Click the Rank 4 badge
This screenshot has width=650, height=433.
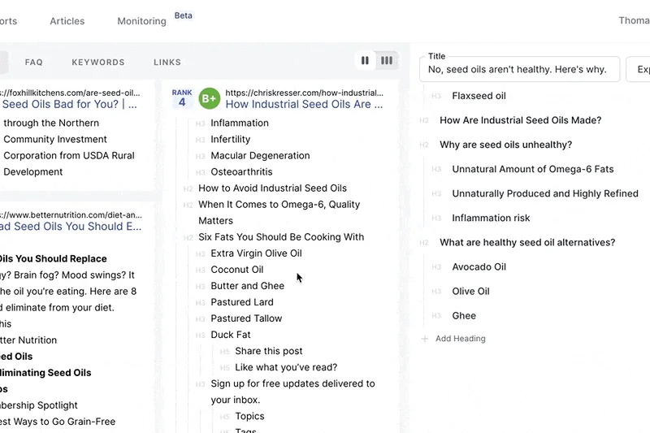point(182,98)
